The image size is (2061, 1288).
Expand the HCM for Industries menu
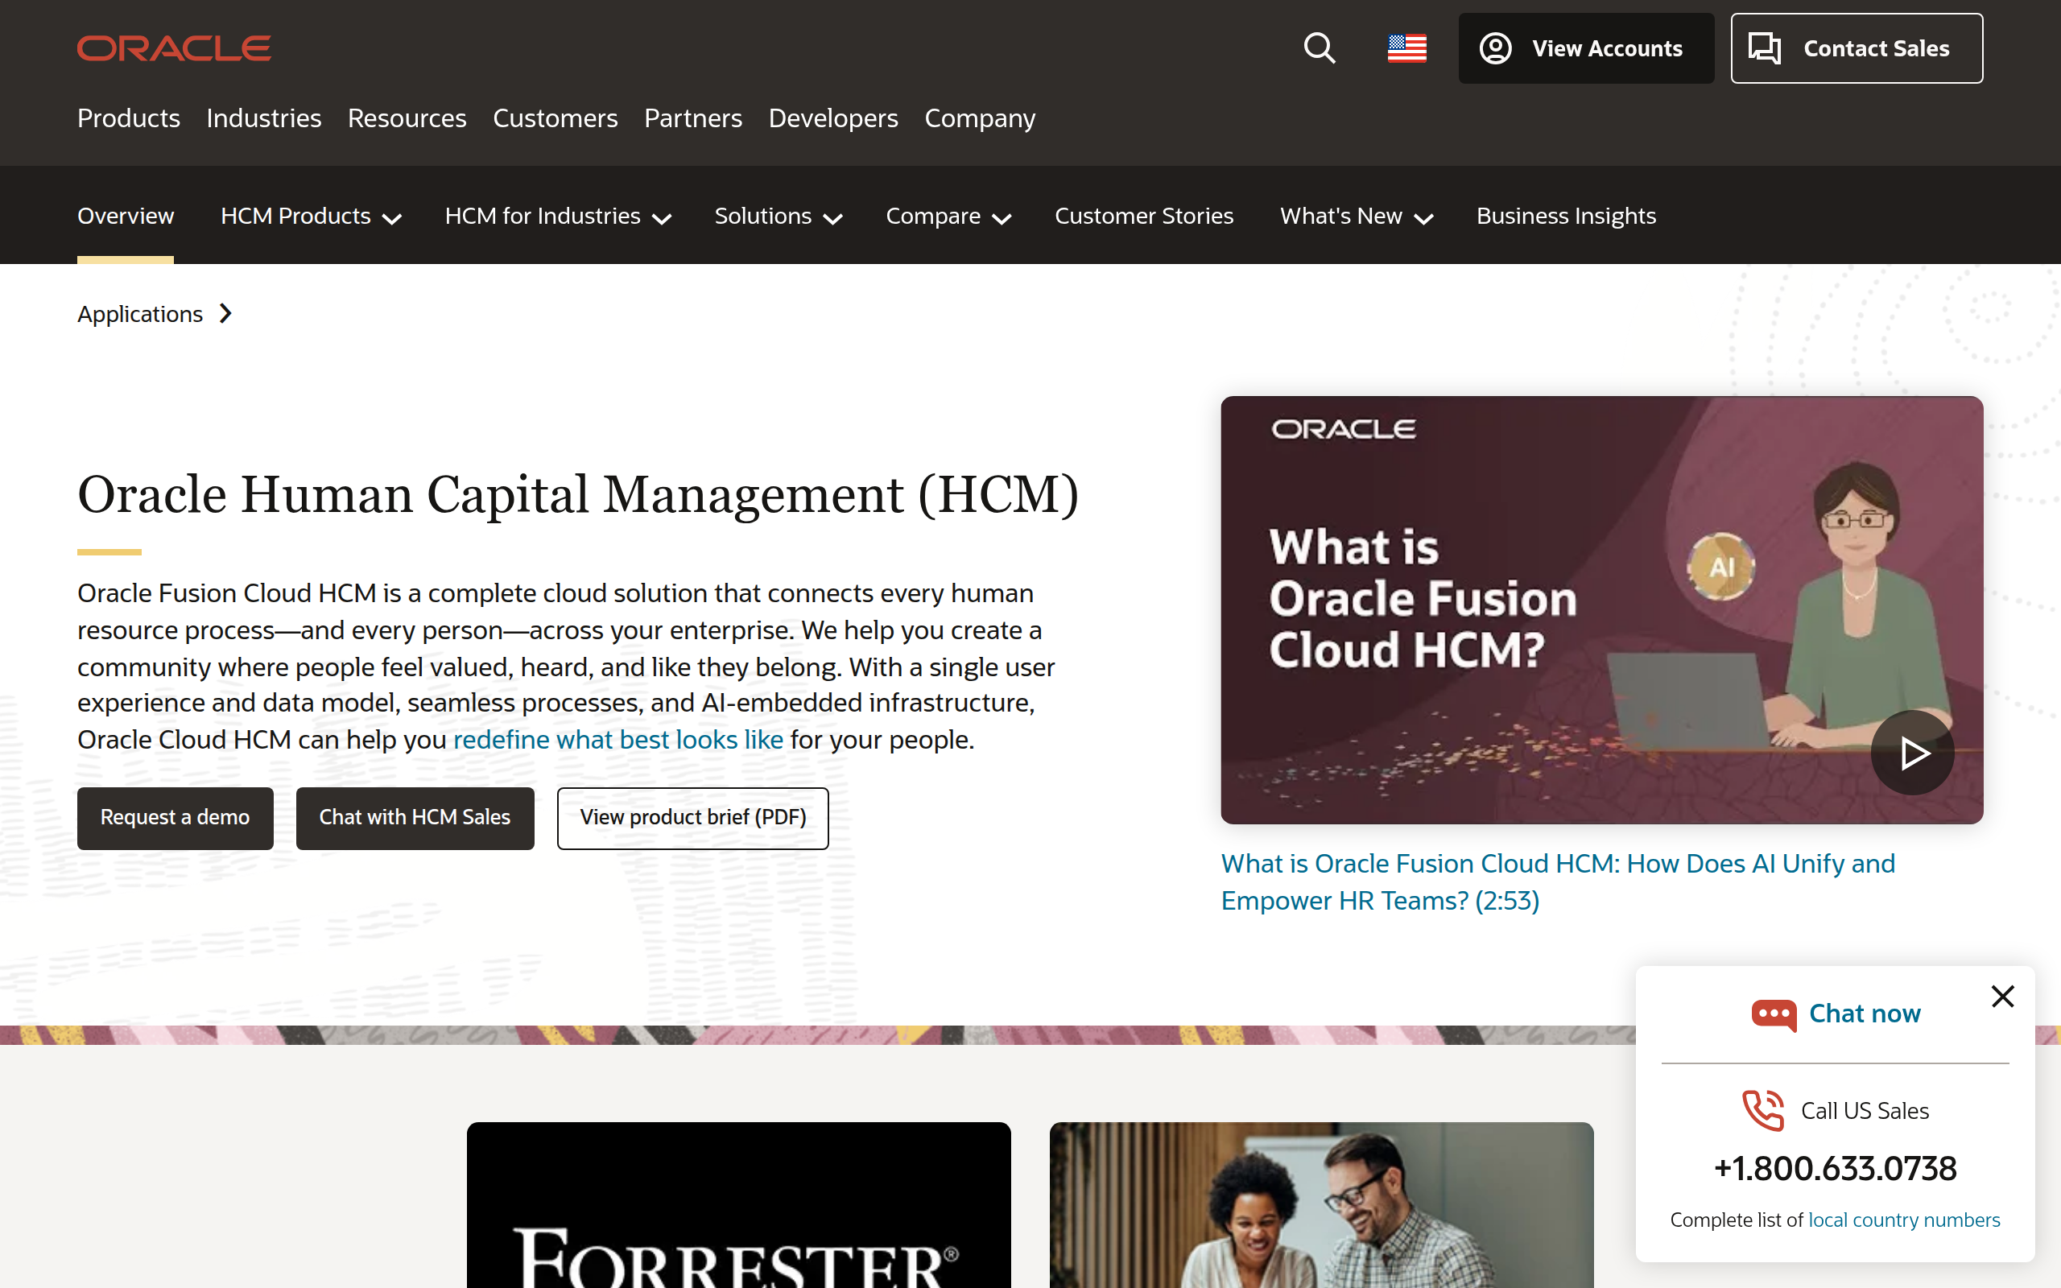558,216
